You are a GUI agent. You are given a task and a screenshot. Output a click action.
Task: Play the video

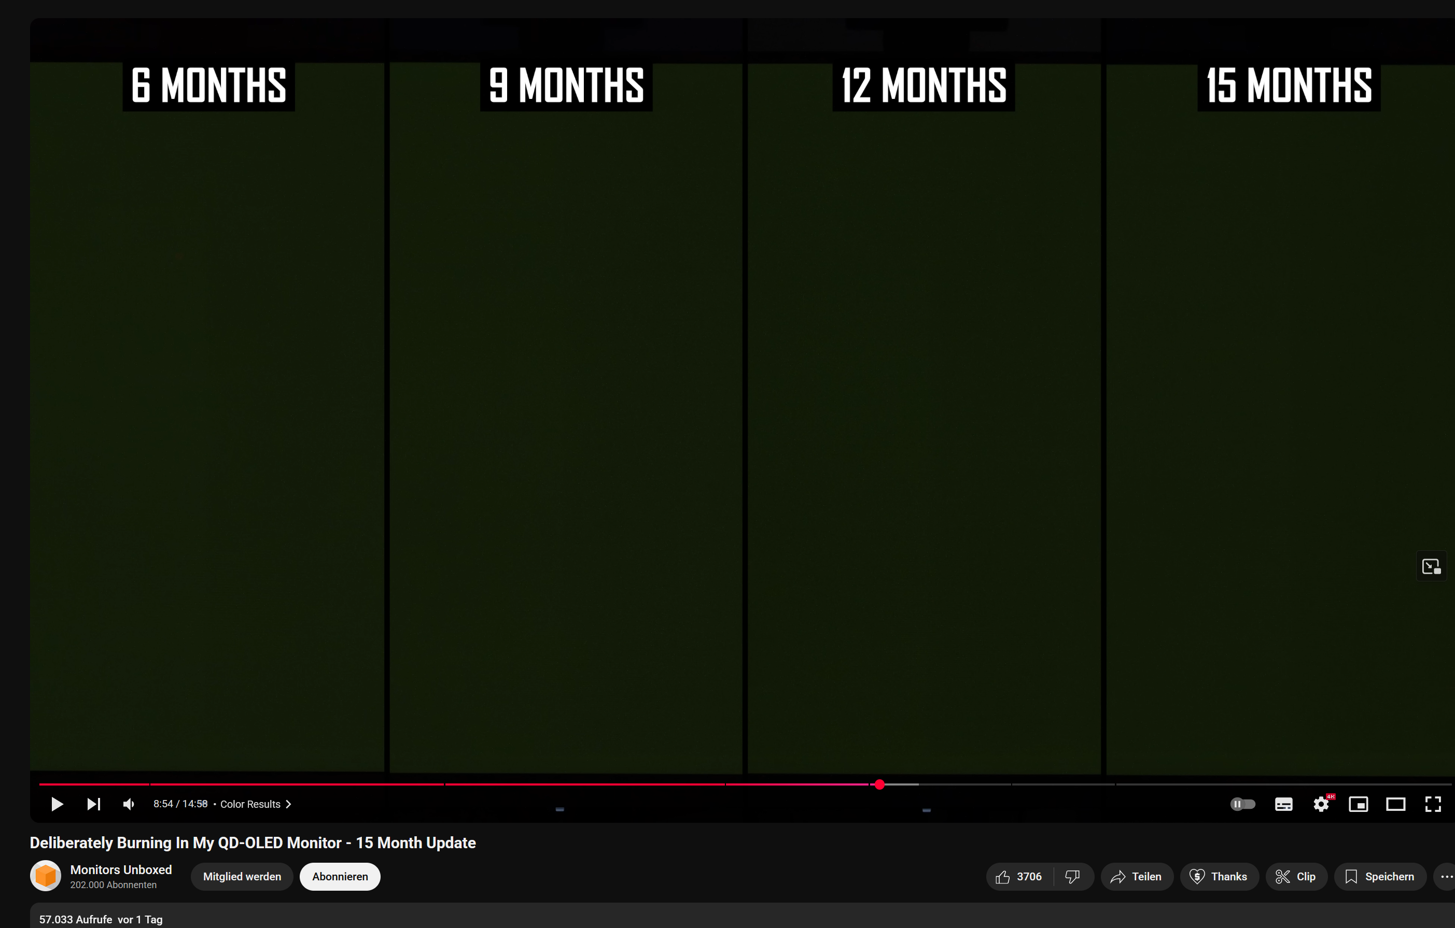[x=57, y=804]
